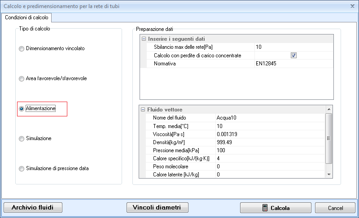
Task: Click the Nome del fluido value Acqua10
Action: 269,118
